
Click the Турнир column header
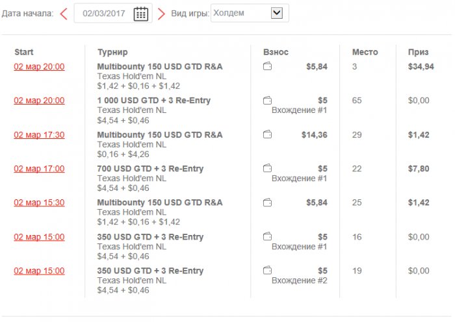coord(112,52)
